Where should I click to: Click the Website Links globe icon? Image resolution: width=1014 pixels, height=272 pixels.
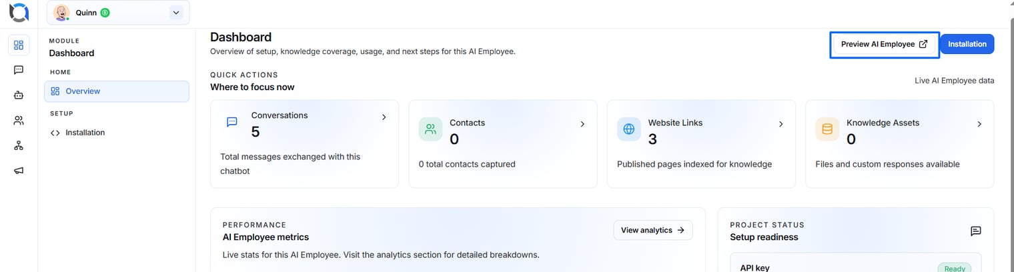coord(629,129)
